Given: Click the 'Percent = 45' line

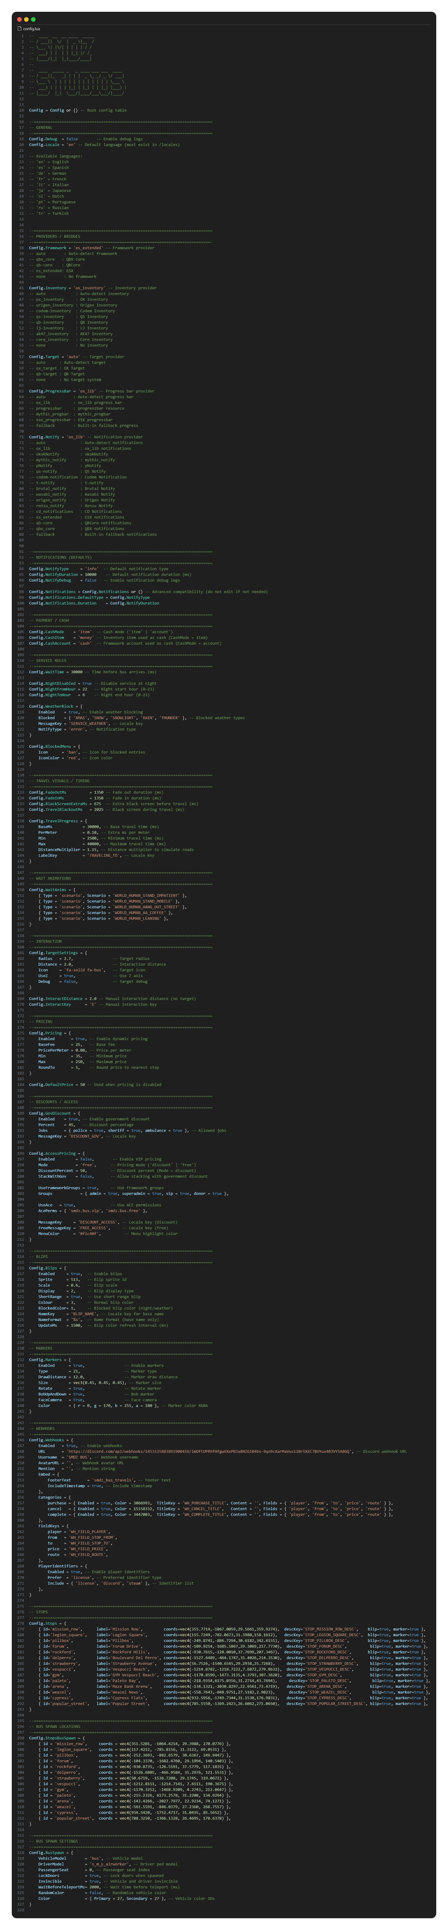Looking at the screenshot, I should 86,1125.
